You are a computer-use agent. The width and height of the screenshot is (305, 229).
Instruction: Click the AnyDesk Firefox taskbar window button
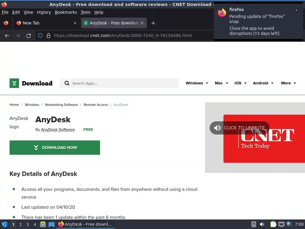85,224
